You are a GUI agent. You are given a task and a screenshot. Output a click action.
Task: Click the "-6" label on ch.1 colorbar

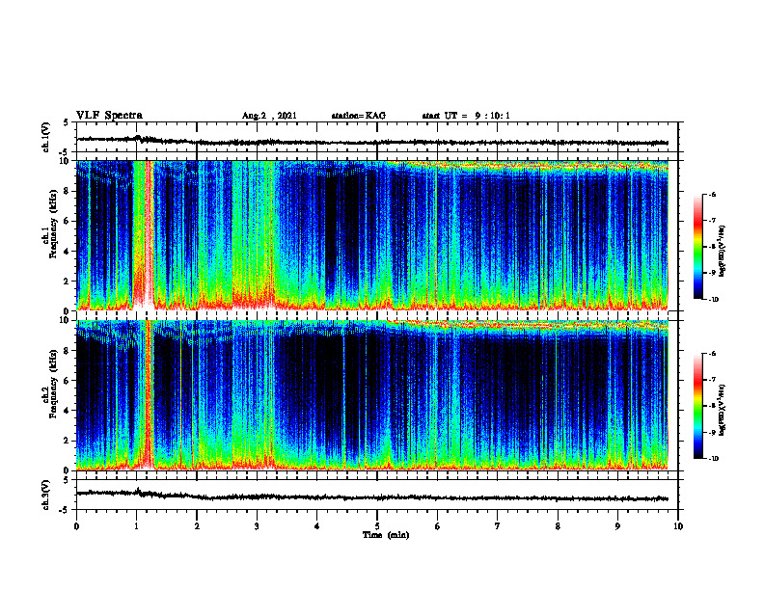[x=712, y=194]
